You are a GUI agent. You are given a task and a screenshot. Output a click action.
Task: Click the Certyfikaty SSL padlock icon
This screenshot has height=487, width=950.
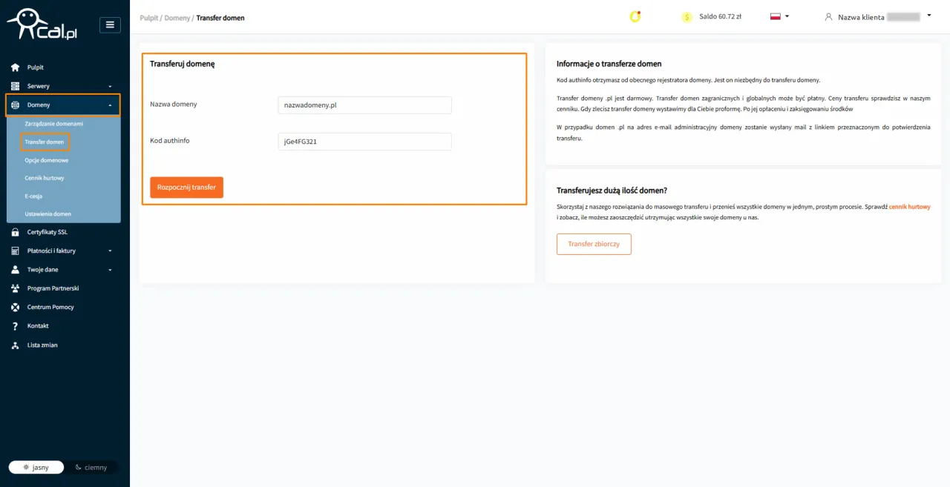tap(15, 231)
